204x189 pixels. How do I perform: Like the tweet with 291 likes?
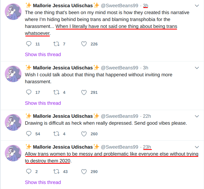pos(84,92)
